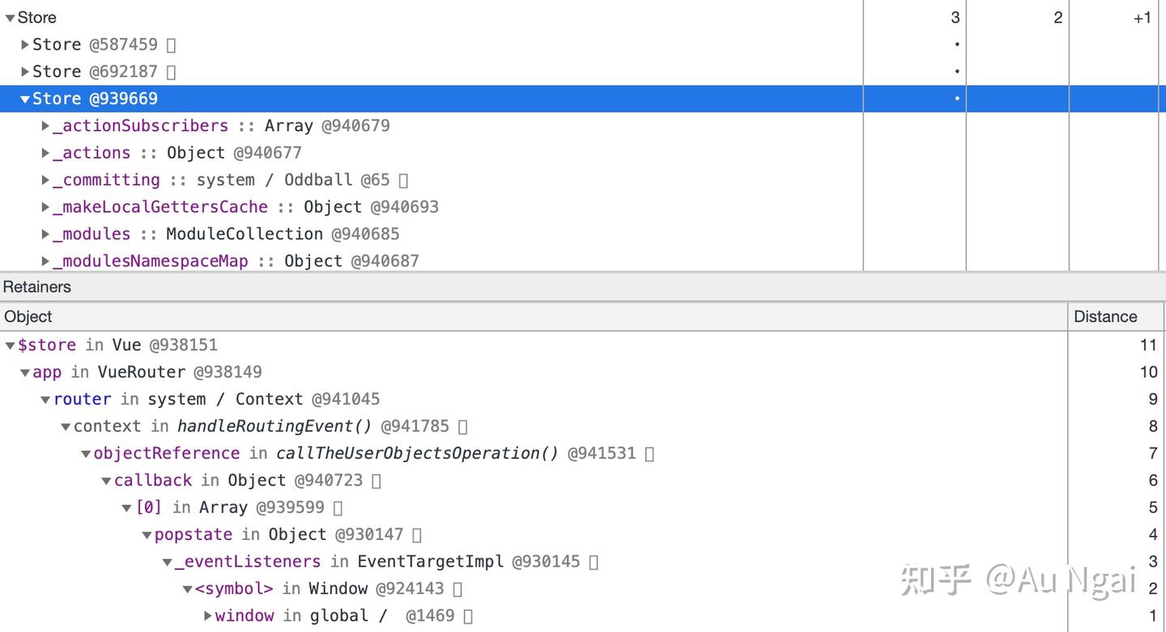Click the box icon beside Object @940723
The image size is (1166, 632).
376,481
